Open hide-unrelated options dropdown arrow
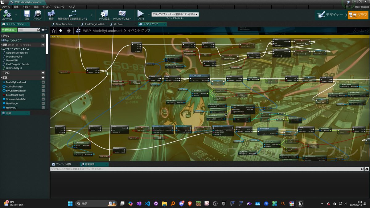370x208 pixels. pyautogui.click(x=92, y=14)
